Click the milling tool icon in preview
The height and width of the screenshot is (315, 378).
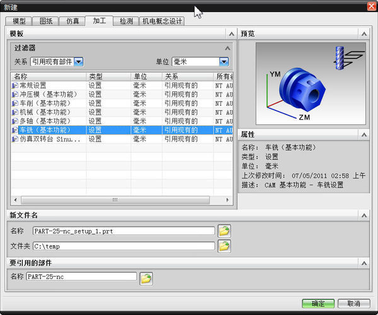(x=348, y=58)
